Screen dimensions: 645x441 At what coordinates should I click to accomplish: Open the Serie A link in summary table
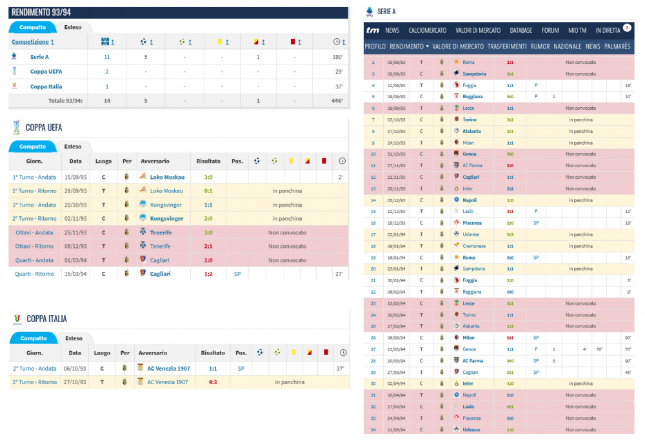(39, 57)
